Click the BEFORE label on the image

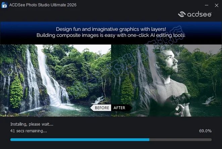[101, 108]
